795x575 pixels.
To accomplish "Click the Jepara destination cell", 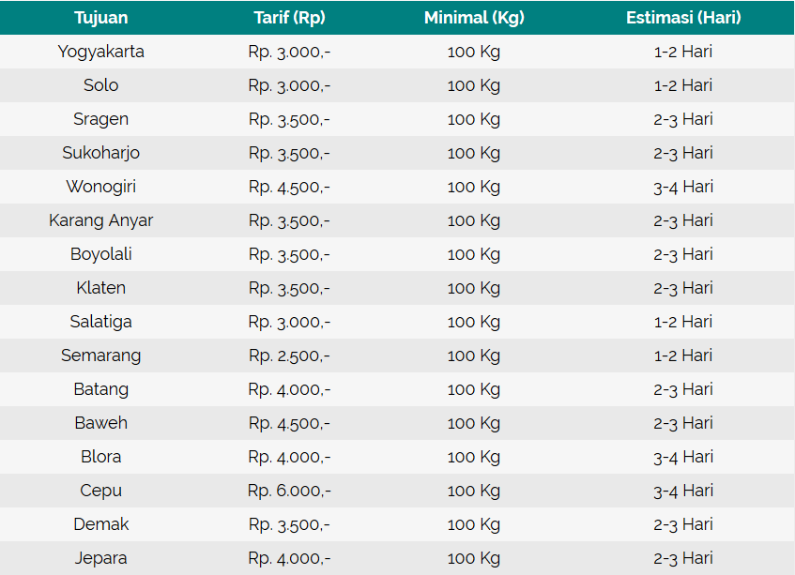I will (101, 558).
